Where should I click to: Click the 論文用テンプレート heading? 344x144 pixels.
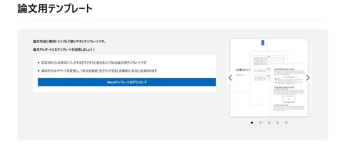(x=55, y=9)
